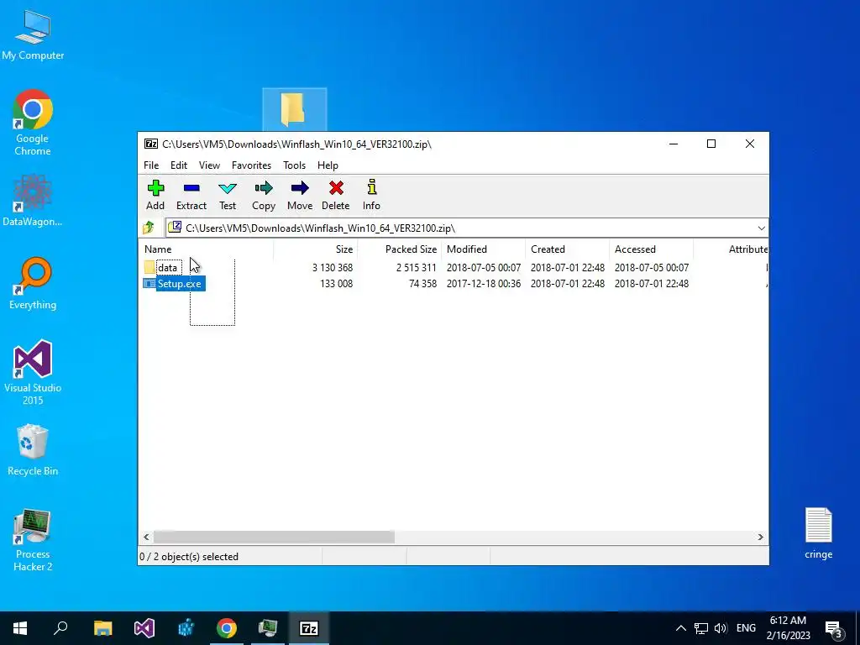
Task: Open File Explorer from taskbar
Action: pos(102,628)
